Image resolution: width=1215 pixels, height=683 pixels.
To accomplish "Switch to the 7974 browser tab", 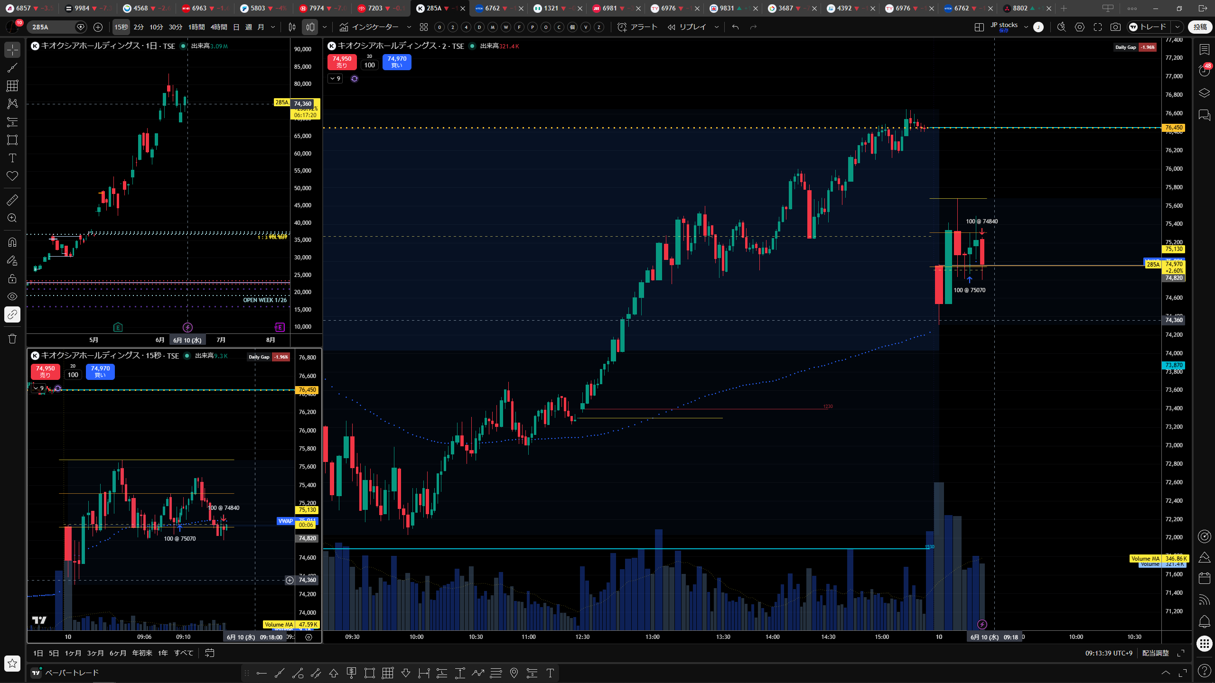I will click(317, 8).
